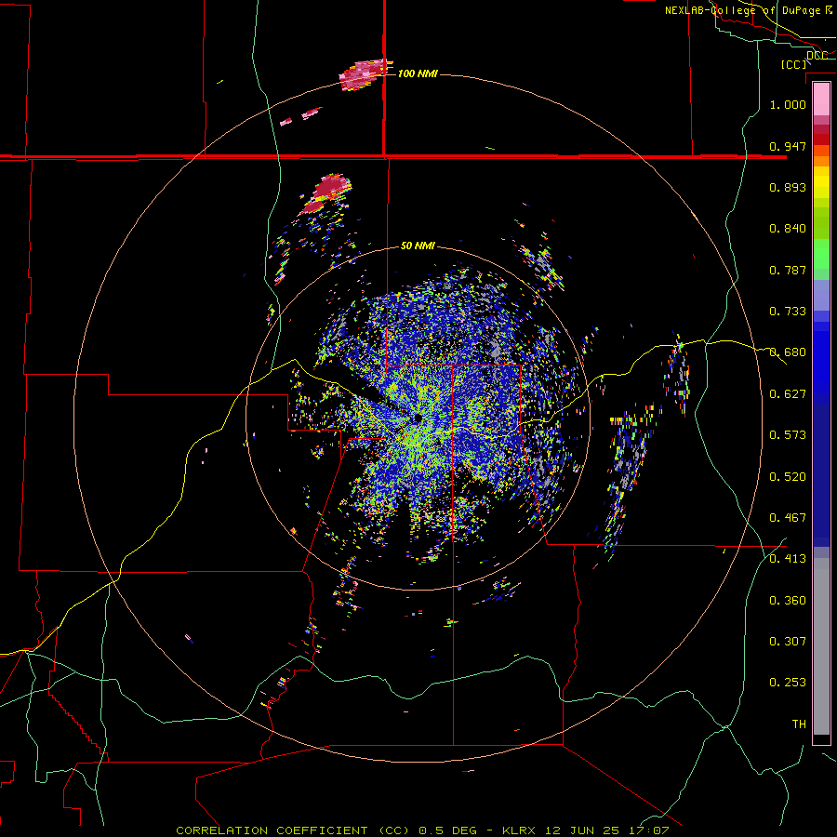The image size is (837, 837).
Task: Click the 0.787 scale value
Action: 788,270
